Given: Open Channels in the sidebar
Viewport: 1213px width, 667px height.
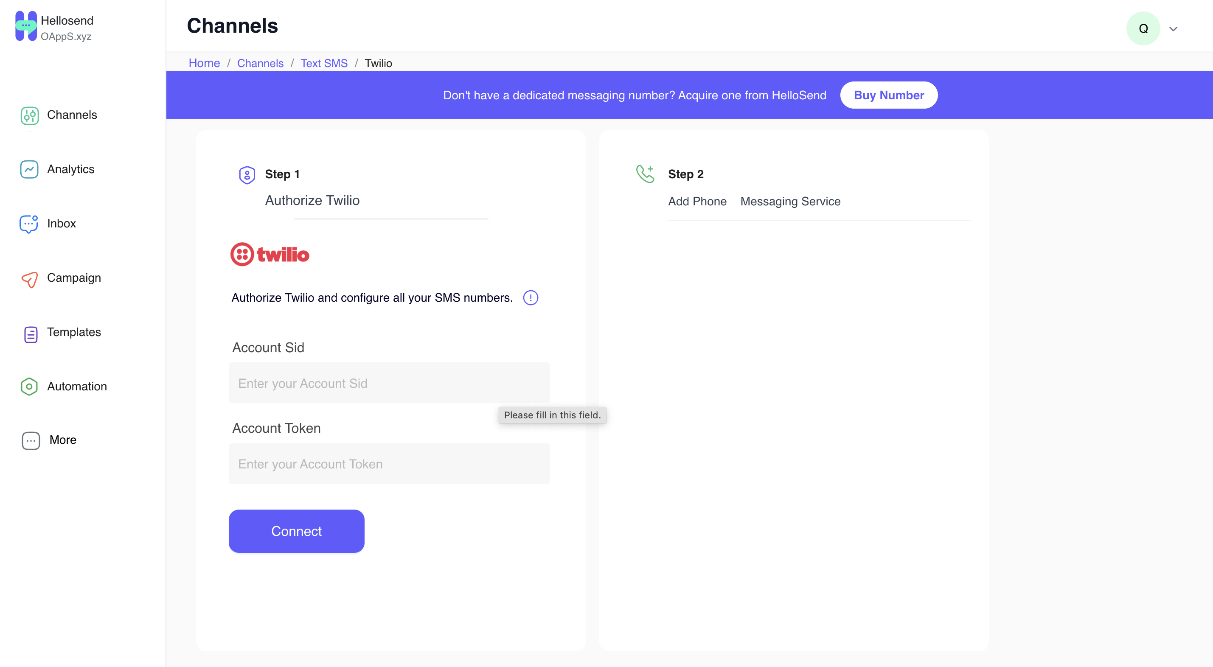Looking at the screenshot, I should (x=72, y=115).
